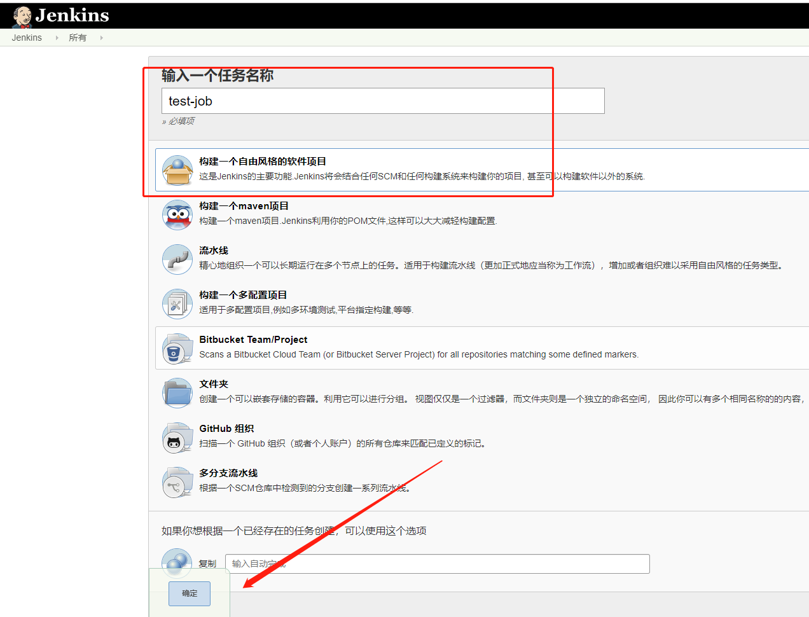Choose the GitHub 组织 item title
809x617 pixels.
[x=226, y=429]
